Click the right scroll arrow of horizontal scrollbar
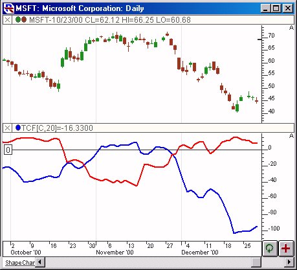This screenshot has height=270, width=297. pos(289,263)
